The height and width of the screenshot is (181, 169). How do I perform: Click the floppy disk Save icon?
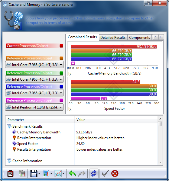pos(34,173)
